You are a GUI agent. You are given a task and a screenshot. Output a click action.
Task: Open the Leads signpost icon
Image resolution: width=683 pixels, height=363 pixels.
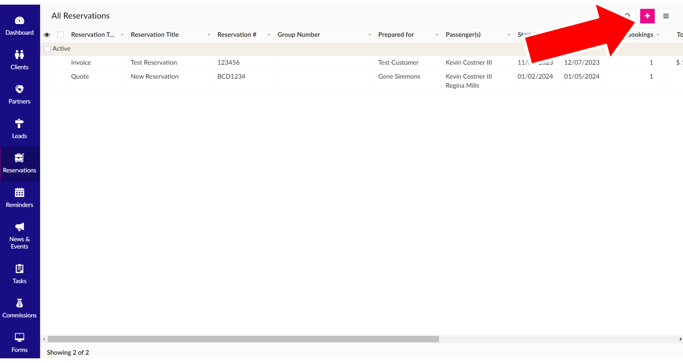(x=19, y=124)
